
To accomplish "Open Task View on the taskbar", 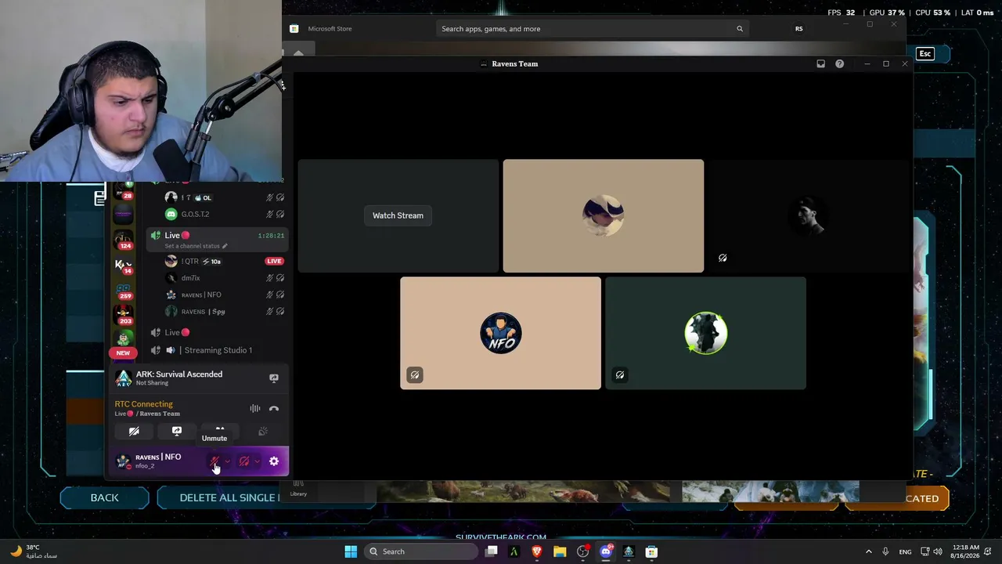I will [x=492, y=551].
